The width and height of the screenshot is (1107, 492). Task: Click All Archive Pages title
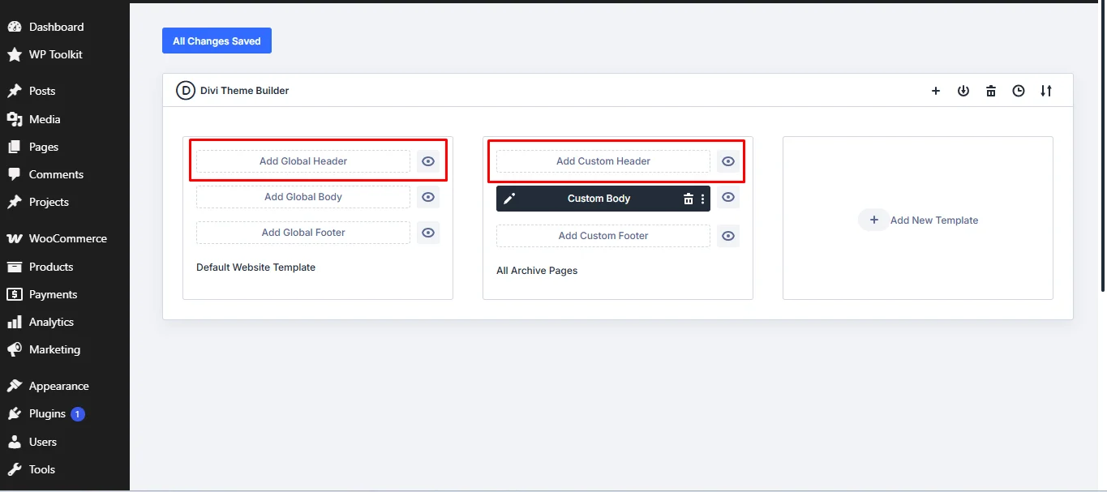[x=537, y=271]
